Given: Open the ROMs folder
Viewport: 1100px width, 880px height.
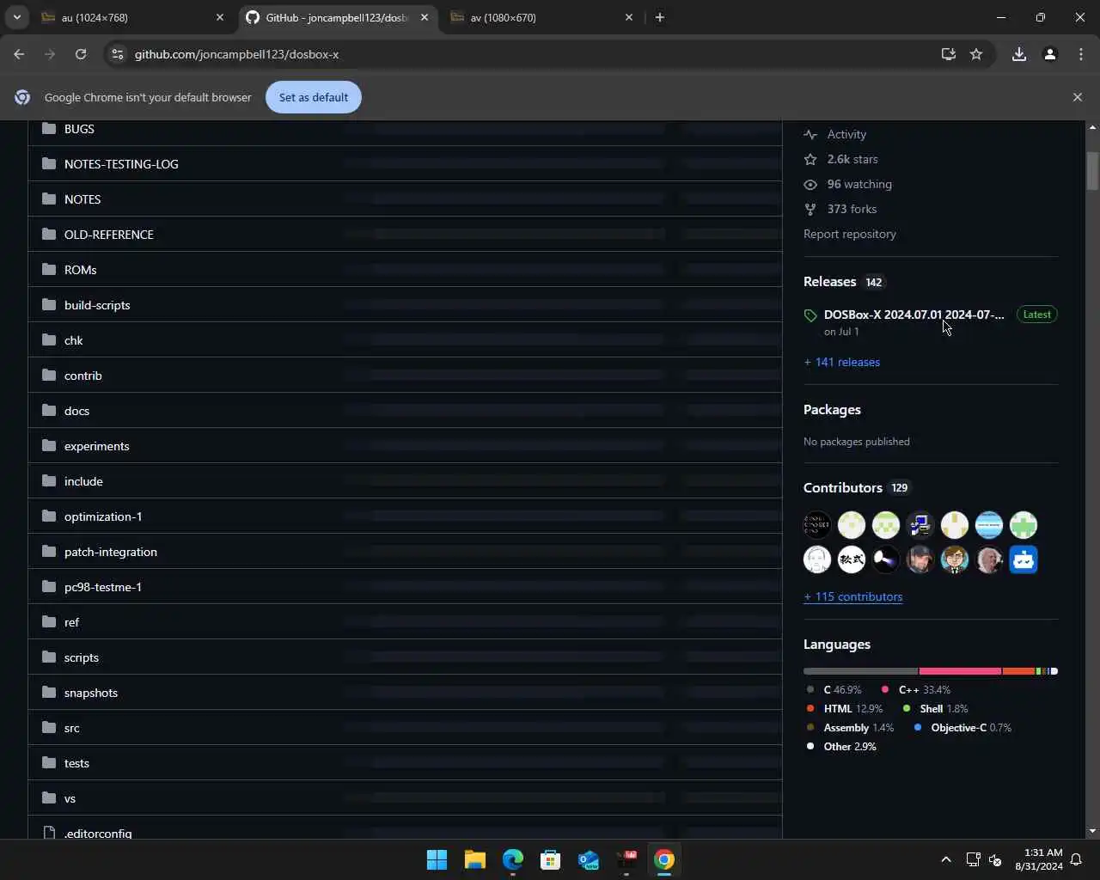Looking at the screenshot, I should [81, 270].
